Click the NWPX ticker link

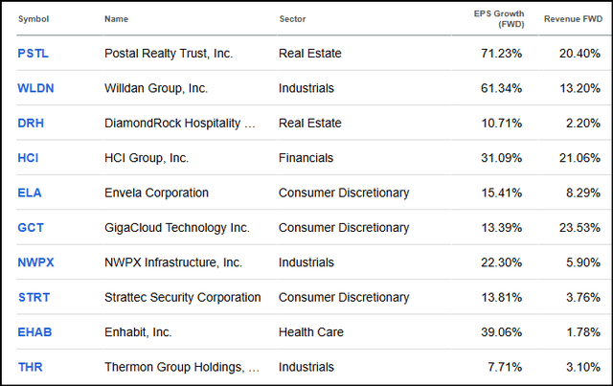pyautogui.click(x=36, y=262)
